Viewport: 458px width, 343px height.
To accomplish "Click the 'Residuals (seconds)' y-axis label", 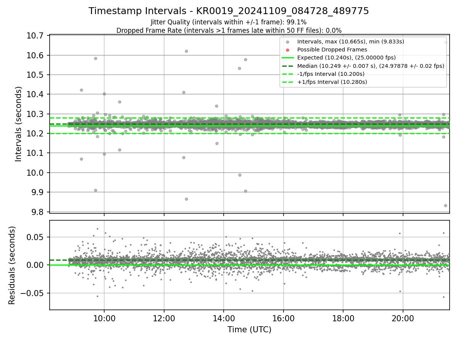I will tap(12, 265).
